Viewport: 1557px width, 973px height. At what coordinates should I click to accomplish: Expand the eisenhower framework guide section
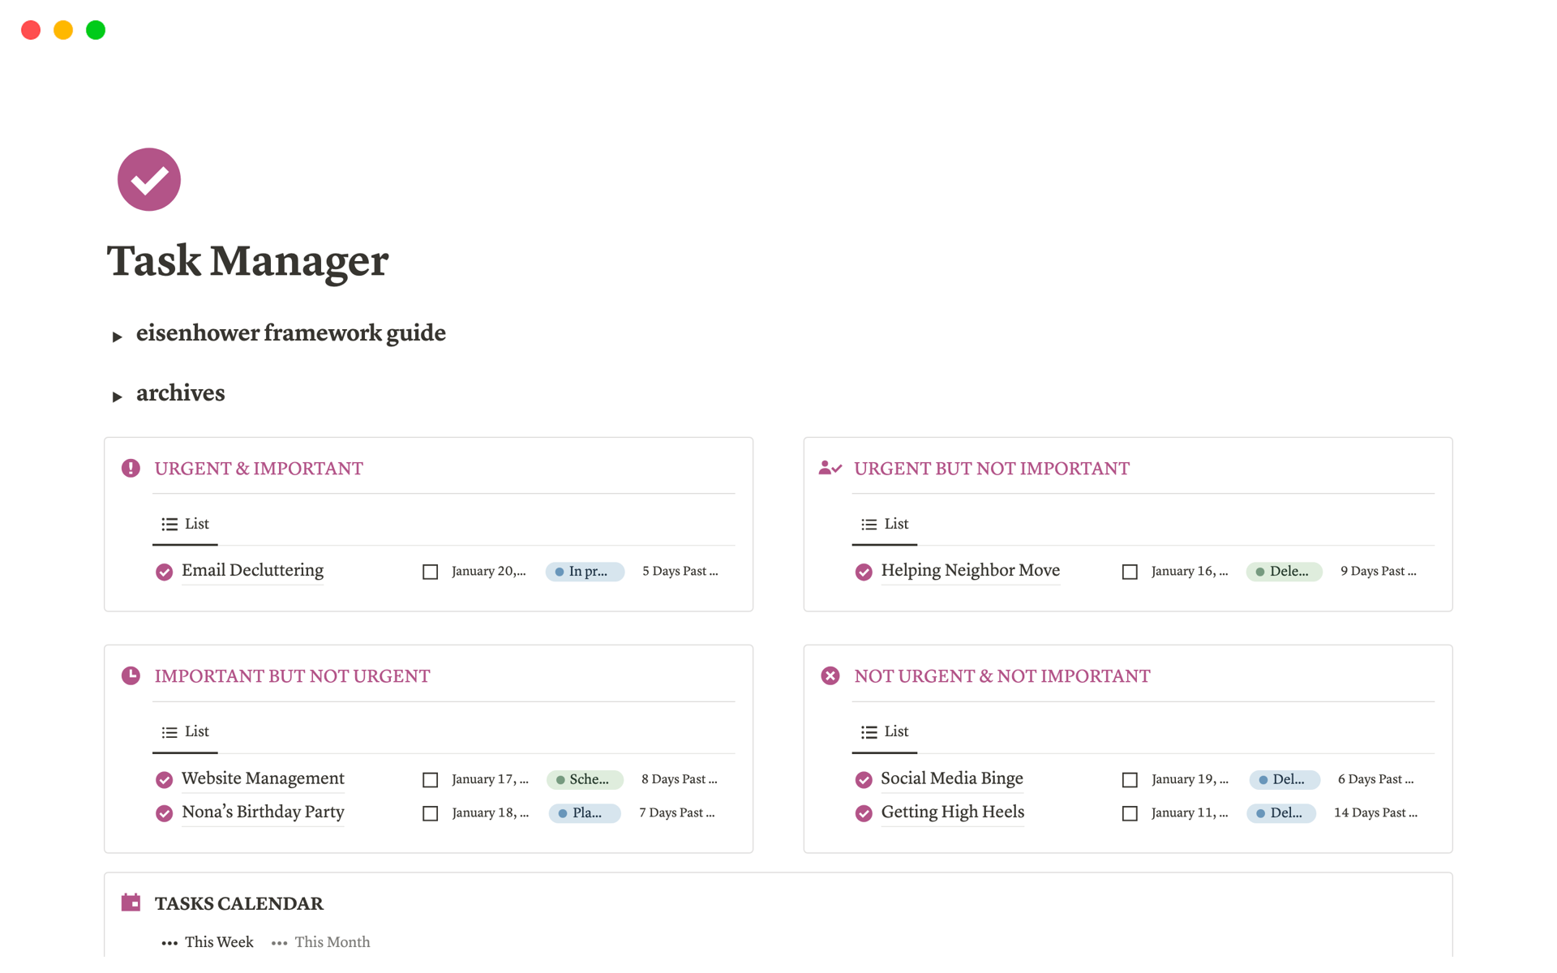[x=118, y=335]
